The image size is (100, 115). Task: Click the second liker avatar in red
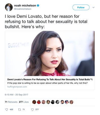tap(39, 102)
